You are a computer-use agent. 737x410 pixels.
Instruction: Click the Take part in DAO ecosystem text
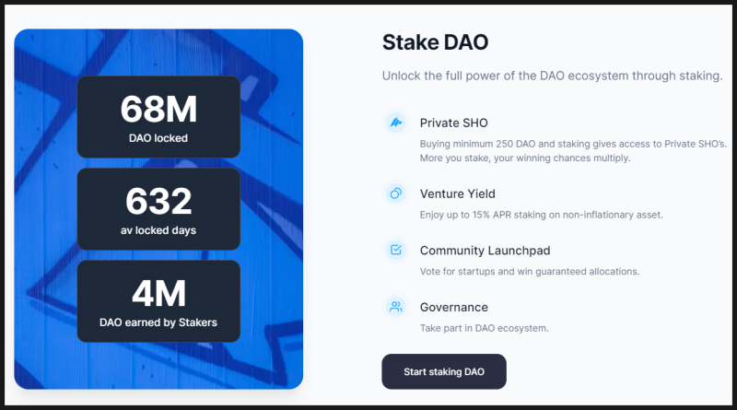(x=485, y=328)
